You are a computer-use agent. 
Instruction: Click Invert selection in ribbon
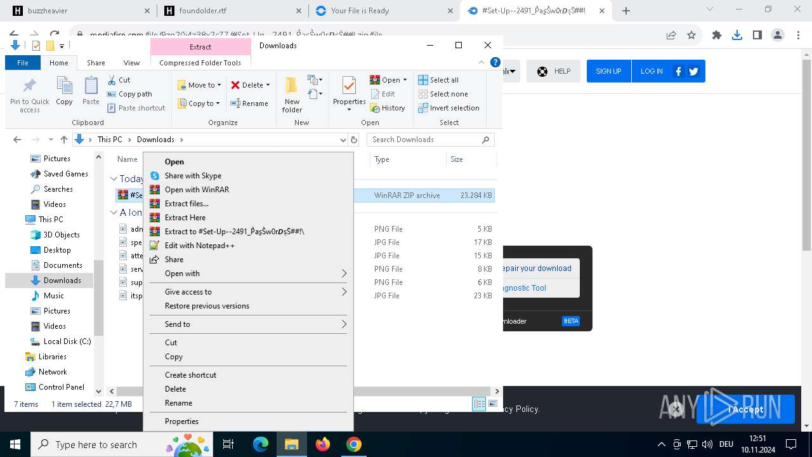pos(449,108)
